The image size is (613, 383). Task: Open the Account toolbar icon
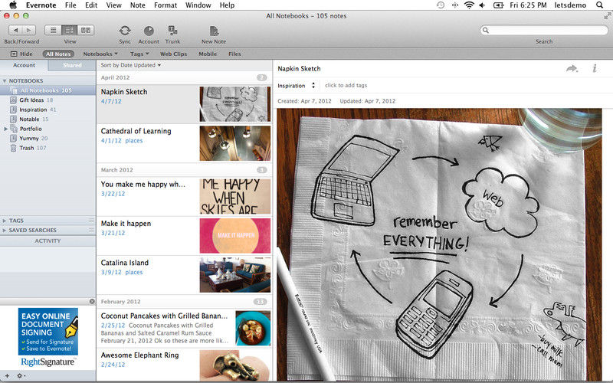pyautogui.click(x=149, y=31)
